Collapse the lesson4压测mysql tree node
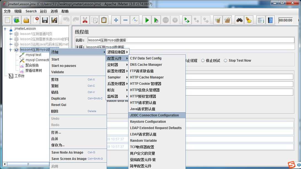Viewport: 301px width, 169px height. point(11,50)
